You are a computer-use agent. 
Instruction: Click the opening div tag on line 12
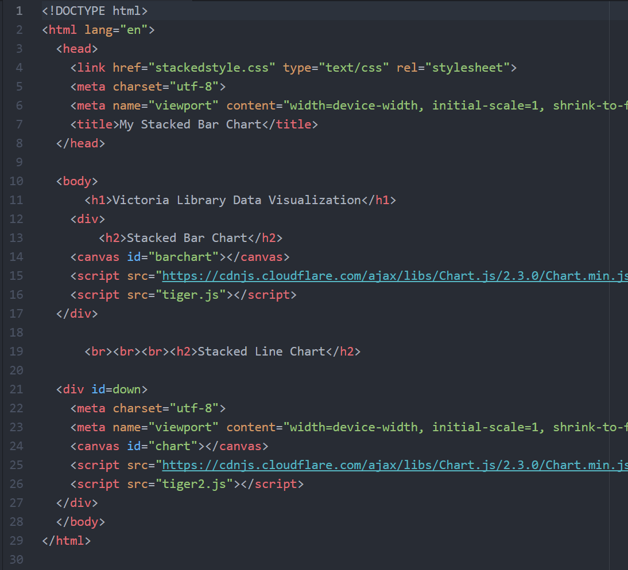[88, 219]
